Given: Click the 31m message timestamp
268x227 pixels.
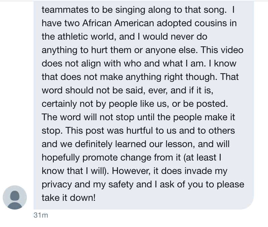Looking at the screenshot, I should [41, 215].
